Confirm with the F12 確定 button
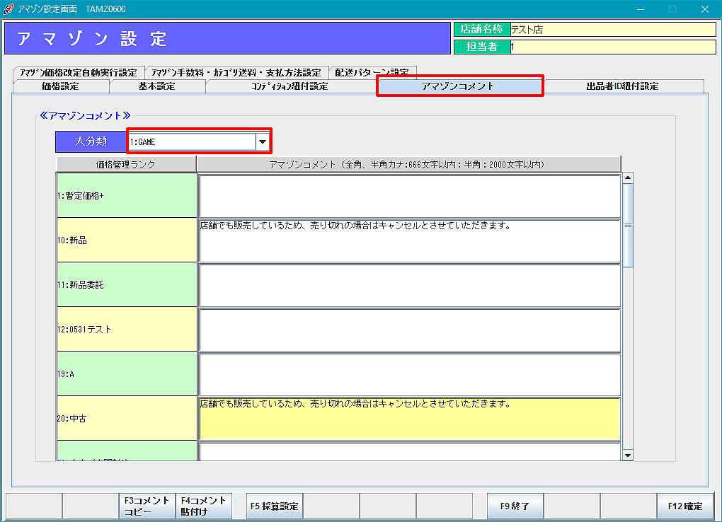Screen dimensions: 722x522 (684, 506)
